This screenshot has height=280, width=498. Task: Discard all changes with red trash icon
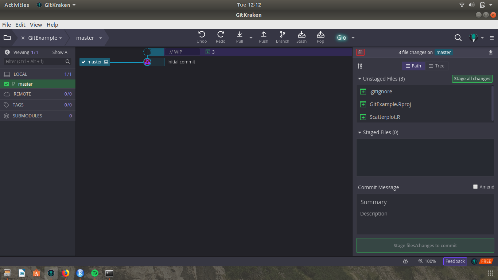[x=360, y=52]
